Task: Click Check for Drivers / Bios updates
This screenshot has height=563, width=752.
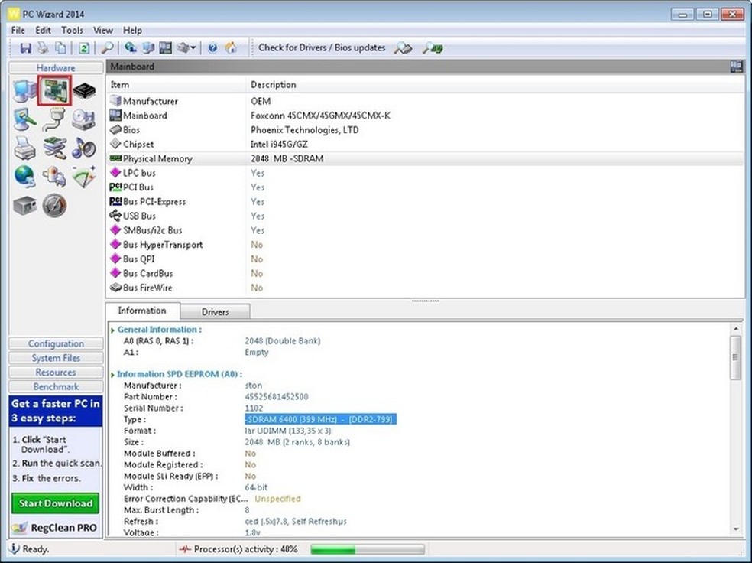Action: (322, 47)
